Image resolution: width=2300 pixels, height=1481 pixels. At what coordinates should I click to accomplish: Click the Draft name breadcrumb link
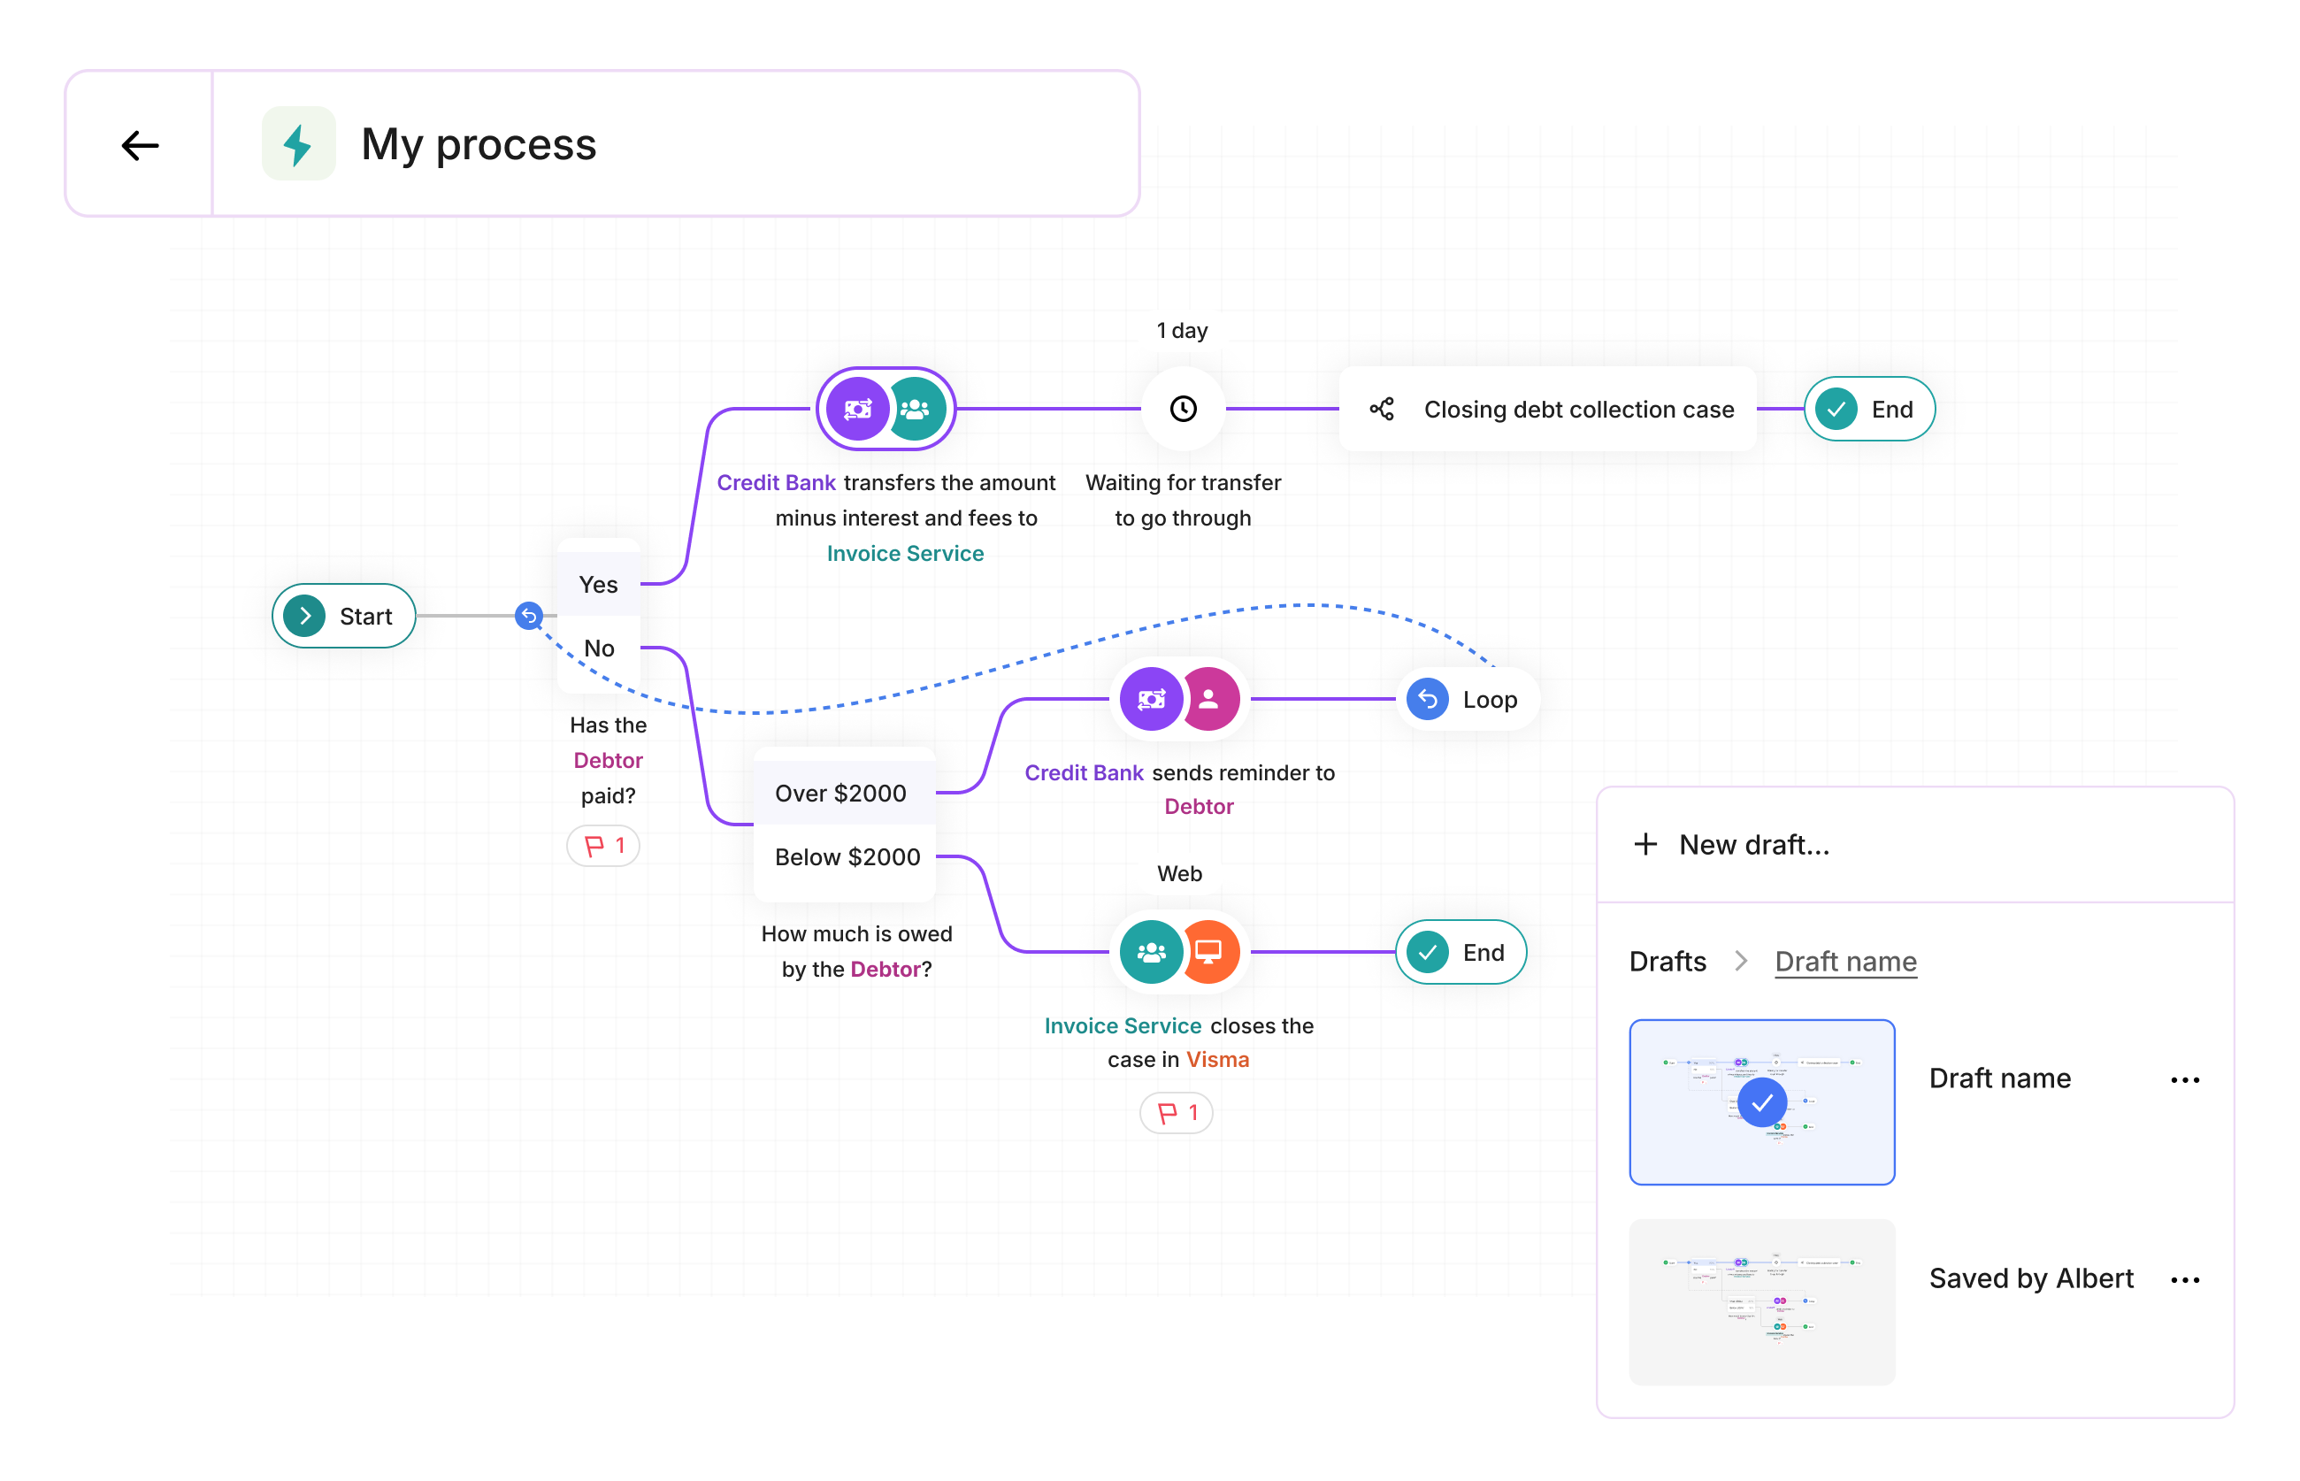pos(1844,961)
